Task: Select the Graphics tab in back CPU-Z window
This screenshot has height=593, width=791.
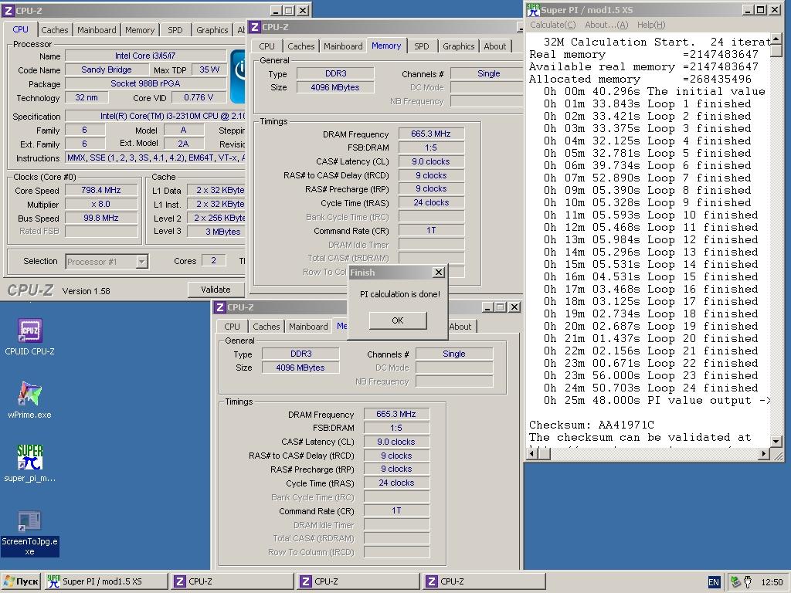Action: pyautogui.click(x=212, y=30)
